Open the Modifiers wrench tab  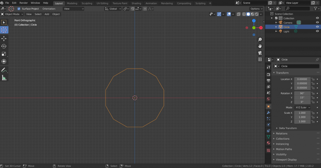point(268,113)
